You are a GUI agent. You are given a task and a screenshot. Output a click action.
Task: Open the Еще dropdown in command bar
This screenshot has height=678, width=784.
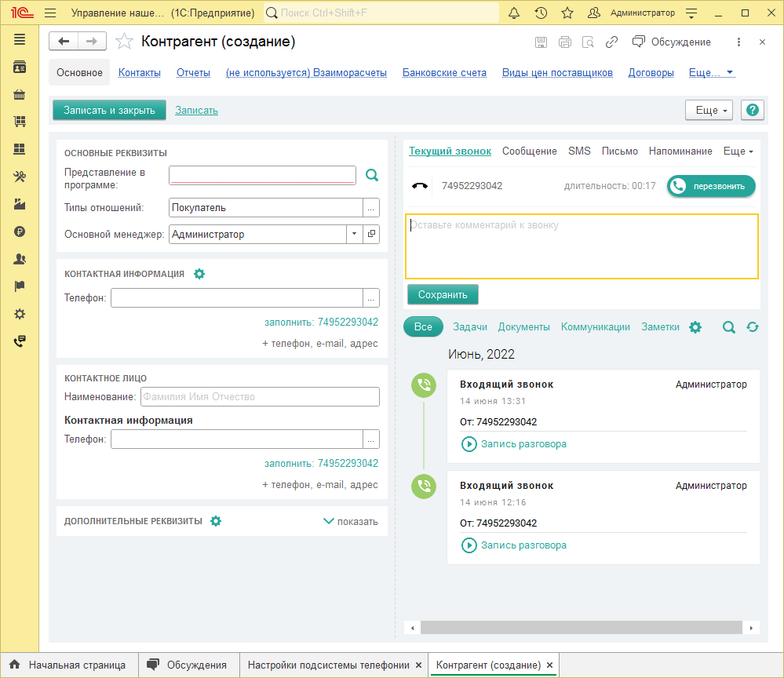709,110
